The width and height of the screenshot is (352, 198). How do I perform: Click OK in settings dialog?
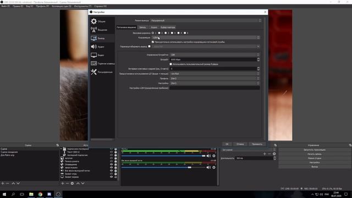(x=227, y=144)
